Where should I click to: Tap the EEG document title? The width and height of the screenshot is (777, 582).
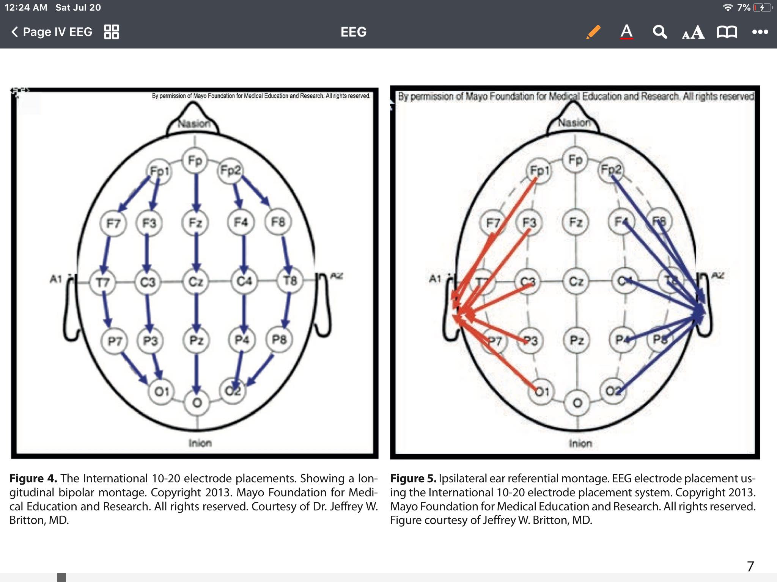tap(354, 32)
